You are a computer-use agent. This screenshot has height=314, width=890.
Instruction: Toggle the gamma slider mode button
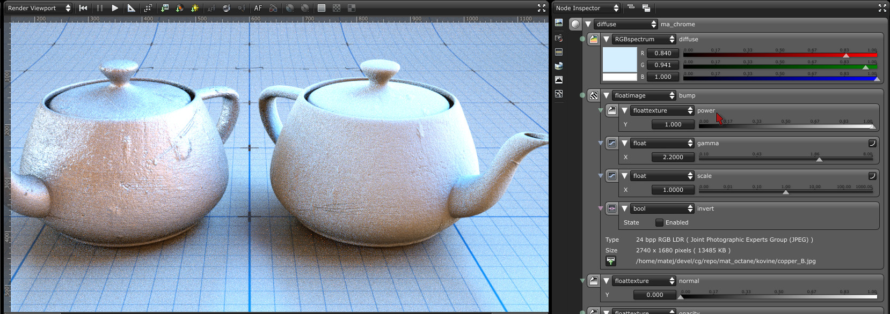[x=872, y=143]
